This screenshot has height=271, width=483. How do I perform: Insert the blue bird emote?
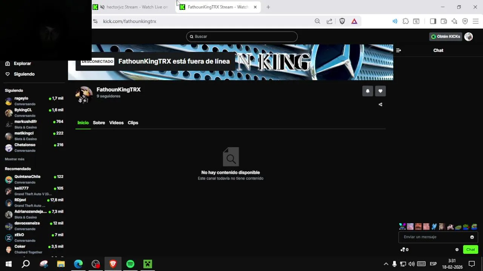(x=434, y=227)
